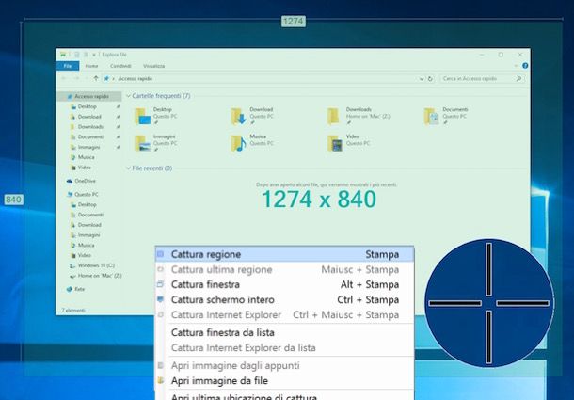The height and width of the screenshot is (400, 574).
Task: Click the Apri immagine da file folder icon
Action: click(x=160, y=380)
